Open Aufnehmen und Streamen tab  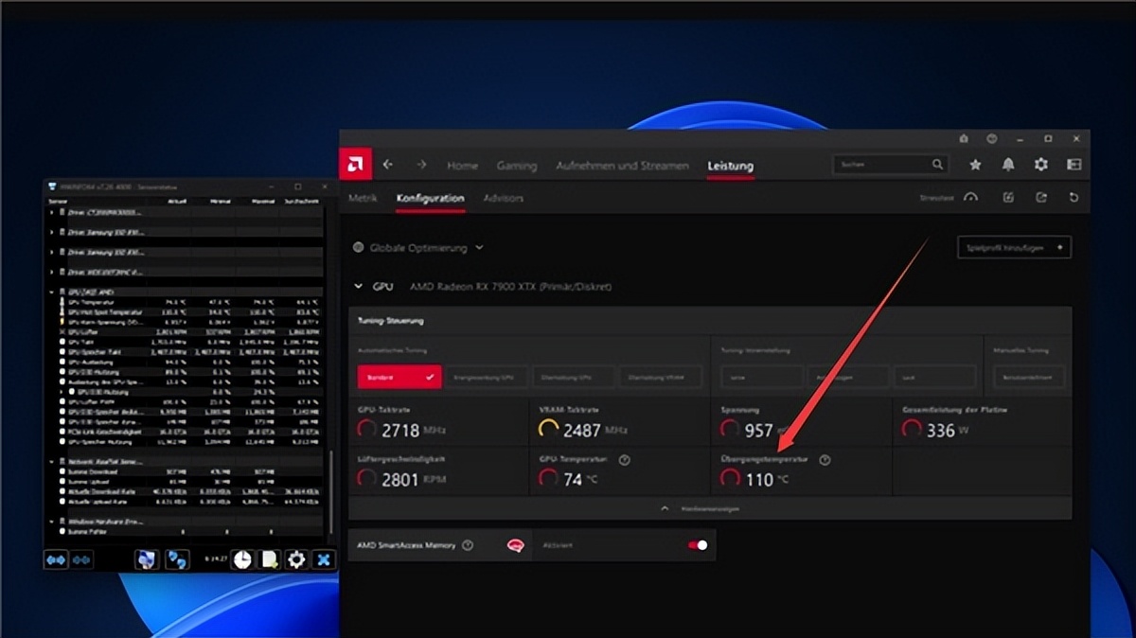pos(622,166)
